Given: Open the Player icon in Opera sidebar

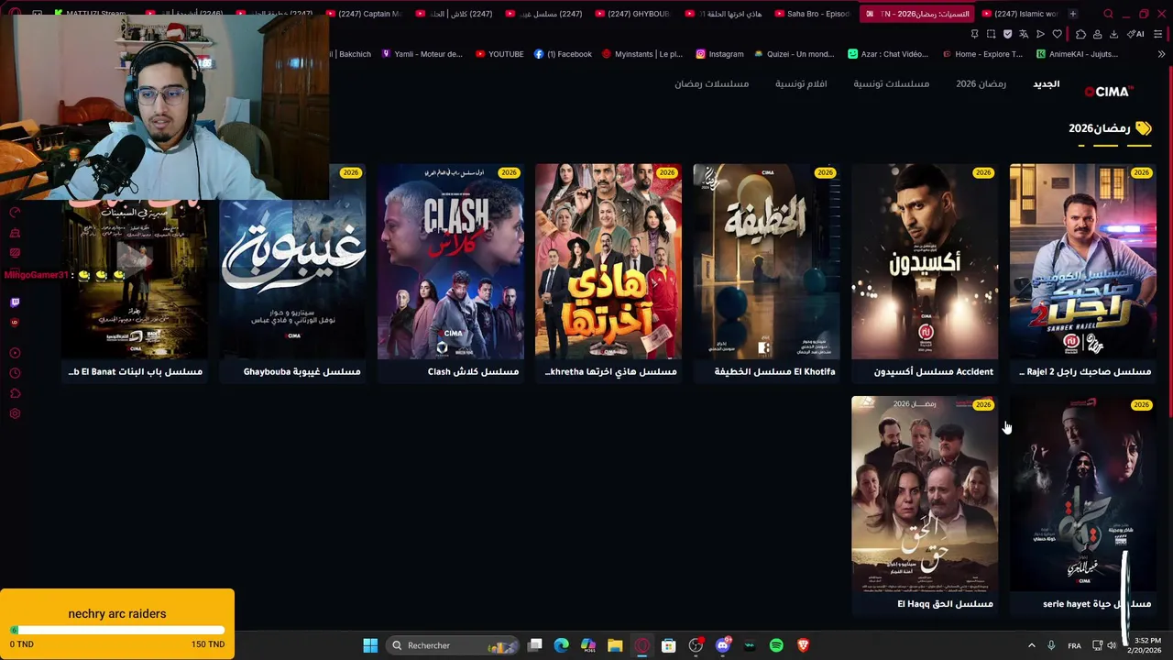Looking at the screenshot, I should point(15,353).
